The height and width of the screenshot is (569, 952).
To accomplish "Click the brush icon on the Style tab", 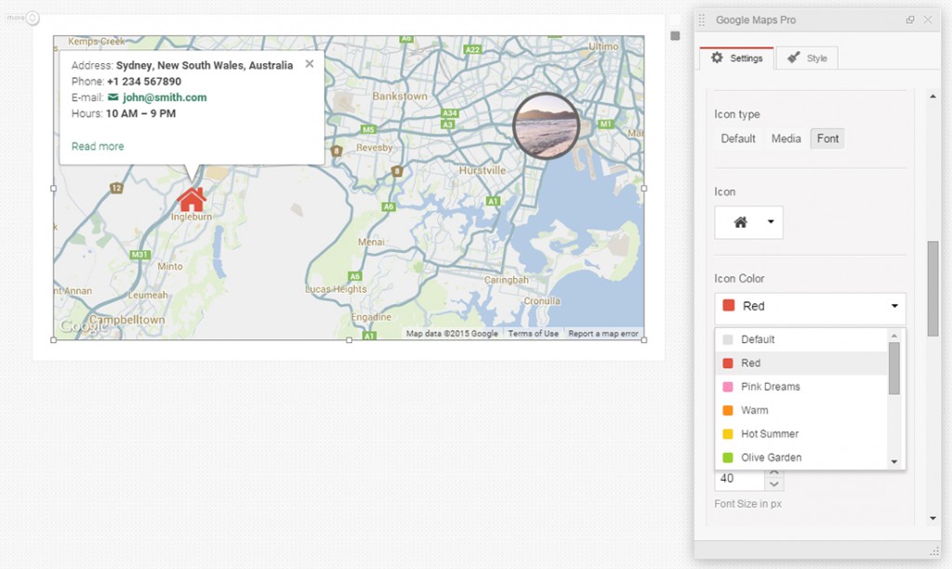I will point(794,57).
